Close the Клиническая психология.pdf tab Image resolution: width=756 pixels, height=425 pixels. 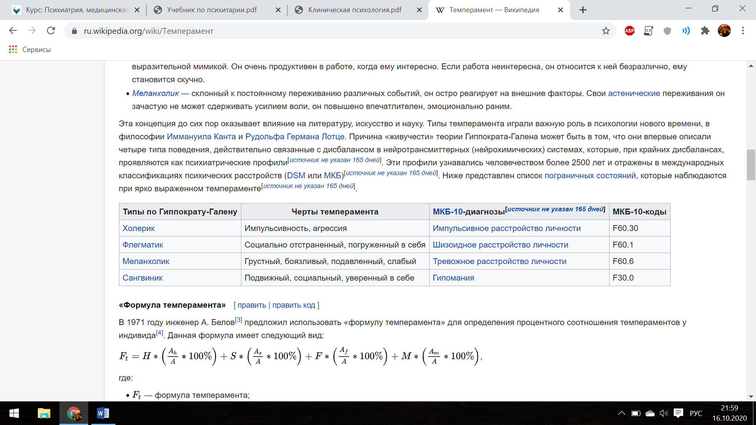click(419, 10)
